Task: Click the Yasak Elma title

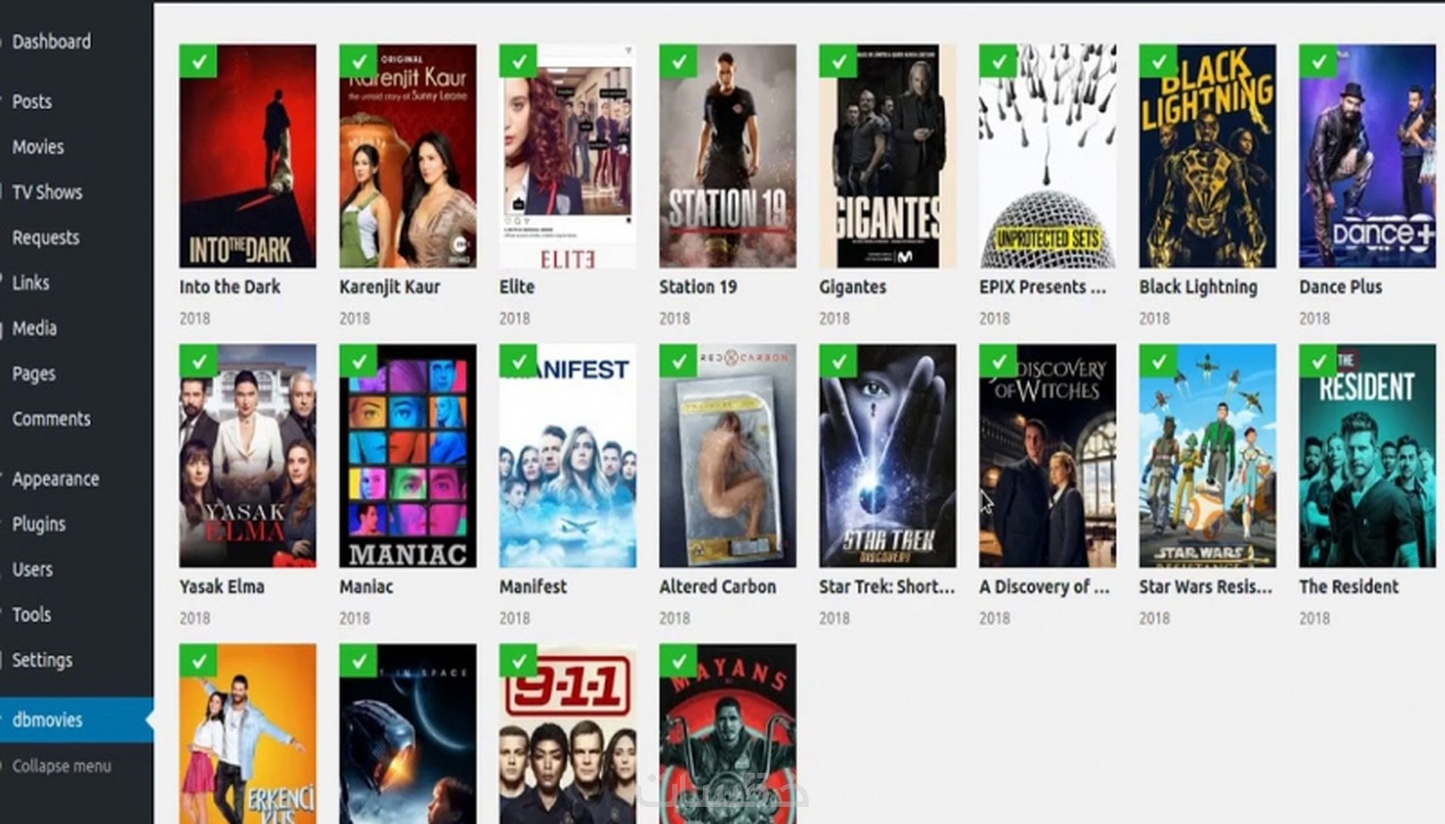Action: pos(222,587)
